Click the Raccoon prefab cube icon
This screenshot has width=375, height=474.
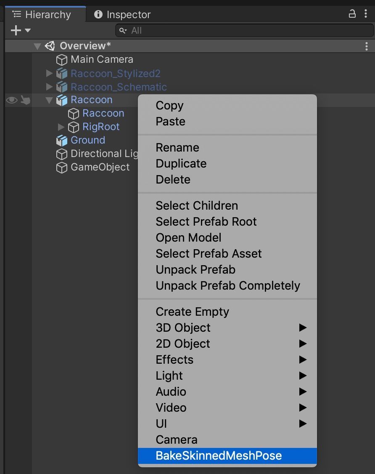click(x=61, y=100)
